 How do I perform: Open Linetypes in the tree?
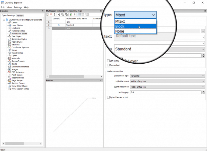click(x=16, y=28)
